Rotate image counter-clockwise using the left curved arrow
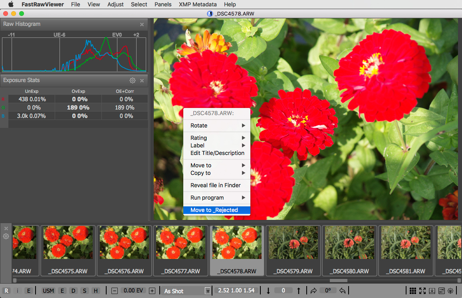The width and height of the screenshot is (462, 298). coord(342,290)
